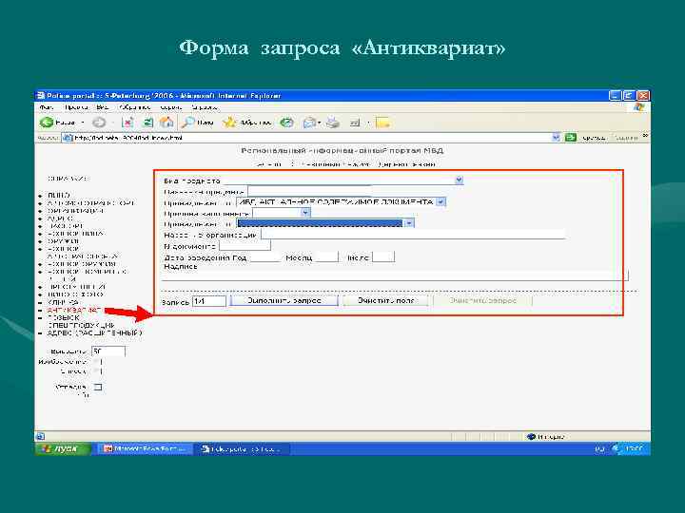
Task: Click the green Go arrow button
Action: click(570, 138)
